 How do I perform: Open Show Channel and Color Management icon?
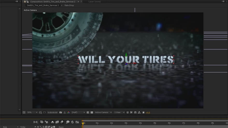tap(68, 112)
